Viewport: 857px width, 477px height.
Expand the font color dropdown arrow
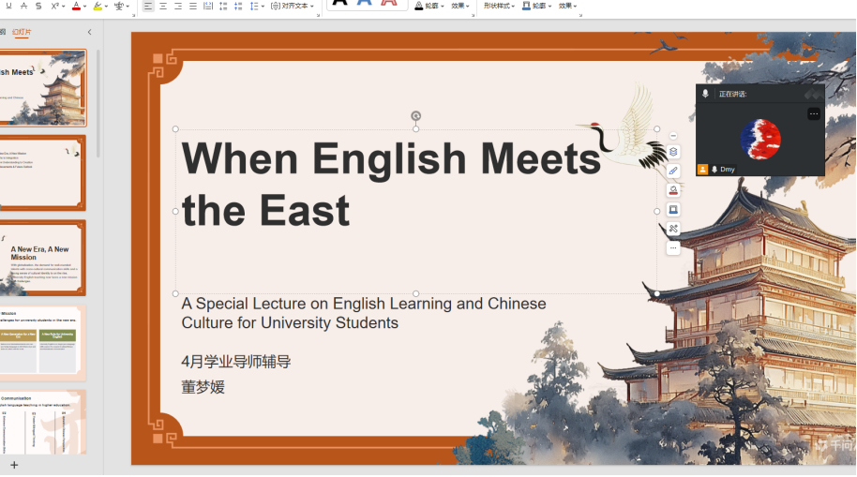click(85, 6)
